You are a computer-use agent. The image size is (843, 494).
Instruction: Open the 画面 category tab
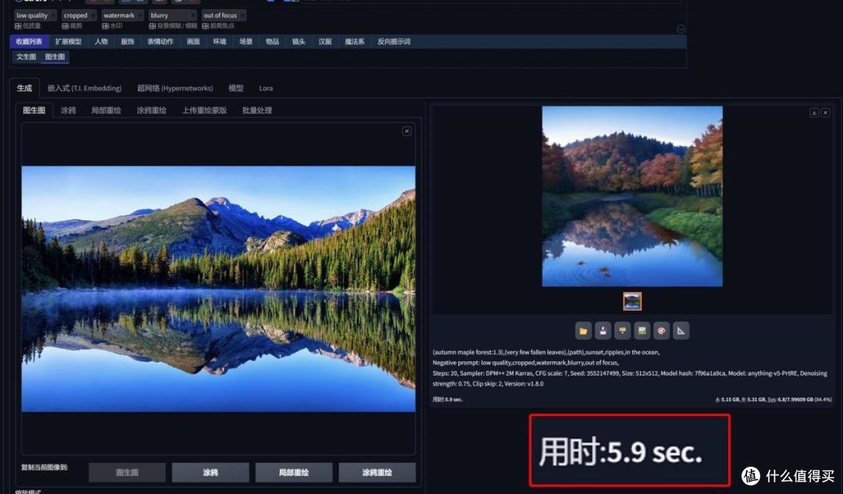click(193, 41)
